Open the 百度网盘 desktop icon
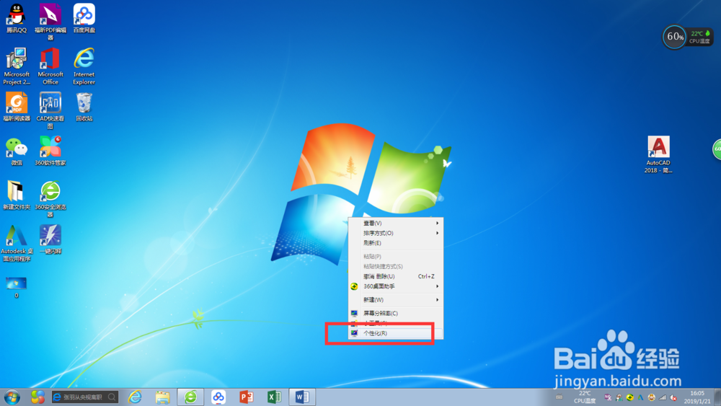 [84, 19]
